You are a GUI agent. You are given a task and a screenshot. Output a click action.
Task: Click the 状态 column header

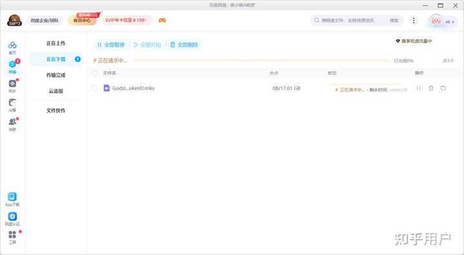[332, 73]
